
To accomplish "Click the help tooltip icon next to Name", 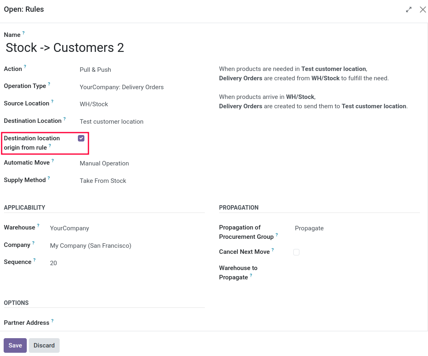I will (24, 33).
